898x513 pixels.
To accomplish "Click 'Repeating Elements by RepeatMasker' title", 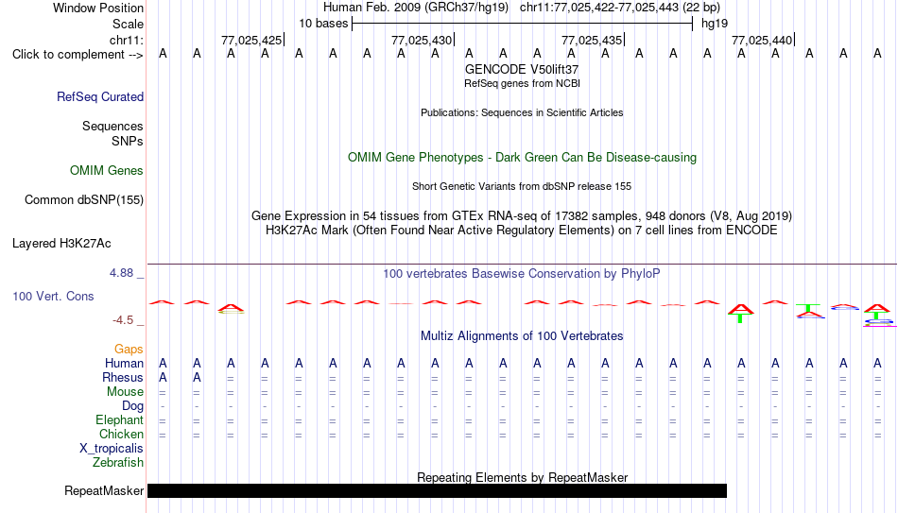I will pos(522,477).
